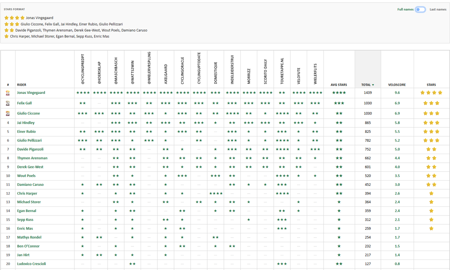Open Mathys Rondel rider link
The height and width of the screenshot is (270, 450).
[29, 237]
